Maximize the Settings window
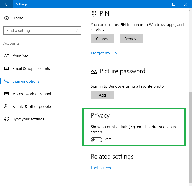 [x=174, y=4]
